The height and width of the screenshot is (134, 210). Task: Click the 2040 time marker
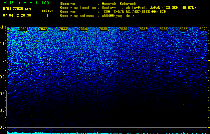coord(203,29)
